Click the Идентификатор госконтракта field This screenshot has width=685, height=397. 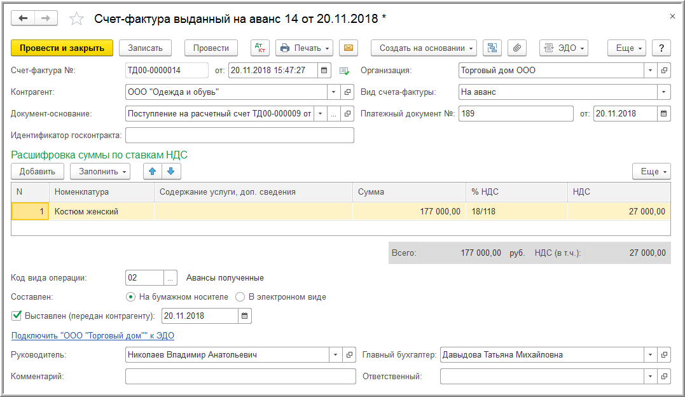point(239,135)
